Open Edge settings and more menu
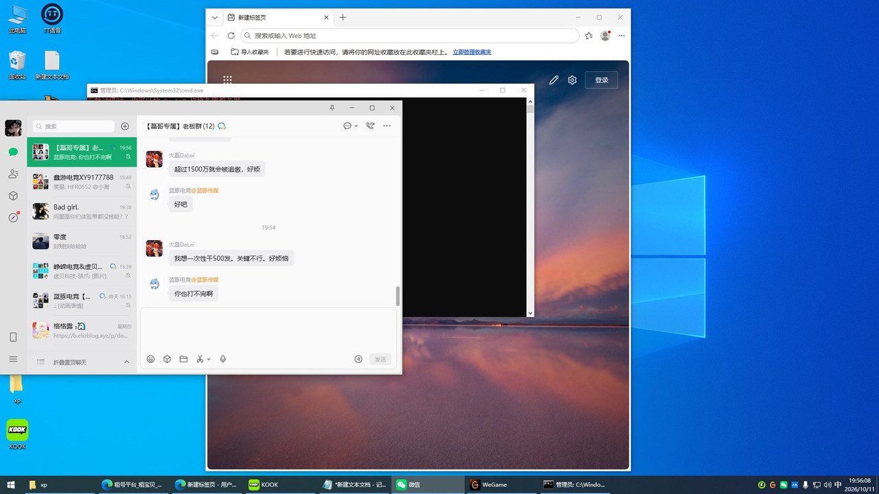879x494 pixels. point(621,36)
